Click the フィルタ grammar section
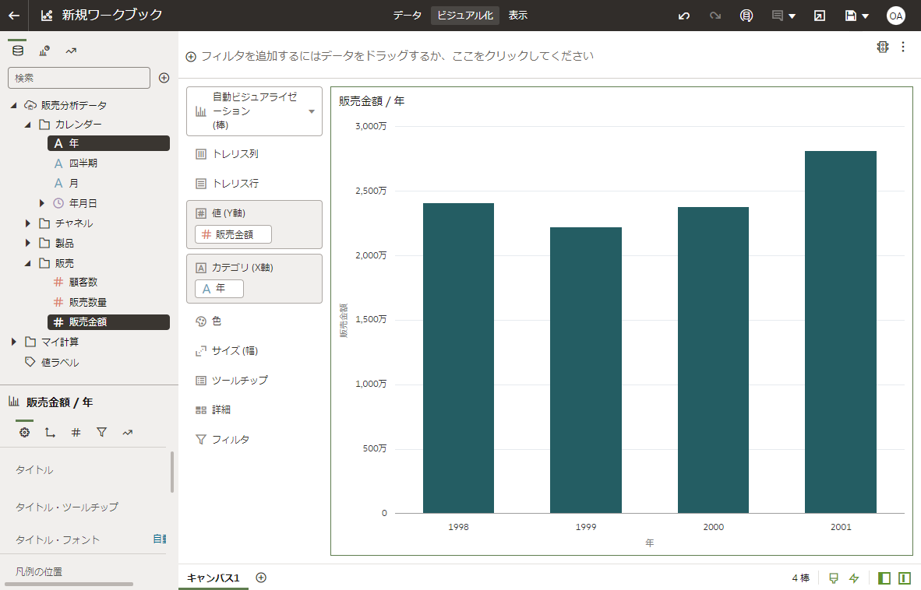Viewport: 921px width, 590px height. [x=254, y=439]
